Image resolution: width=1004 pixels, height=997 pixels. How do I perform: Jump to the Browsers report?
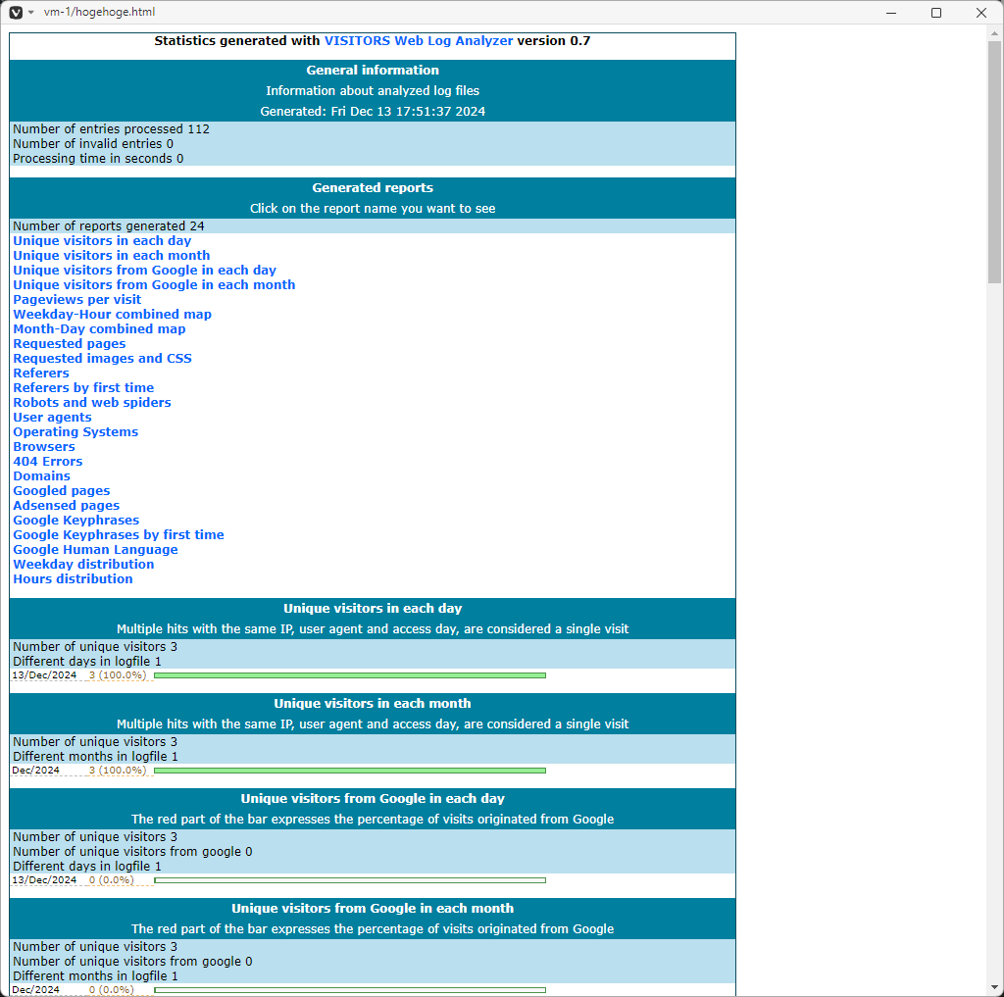pyautogui.click(x=44, y=447)
